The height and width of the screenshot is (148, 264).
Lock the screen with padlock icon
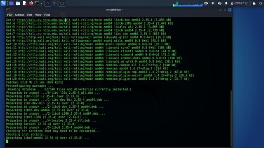coord(254,3)
